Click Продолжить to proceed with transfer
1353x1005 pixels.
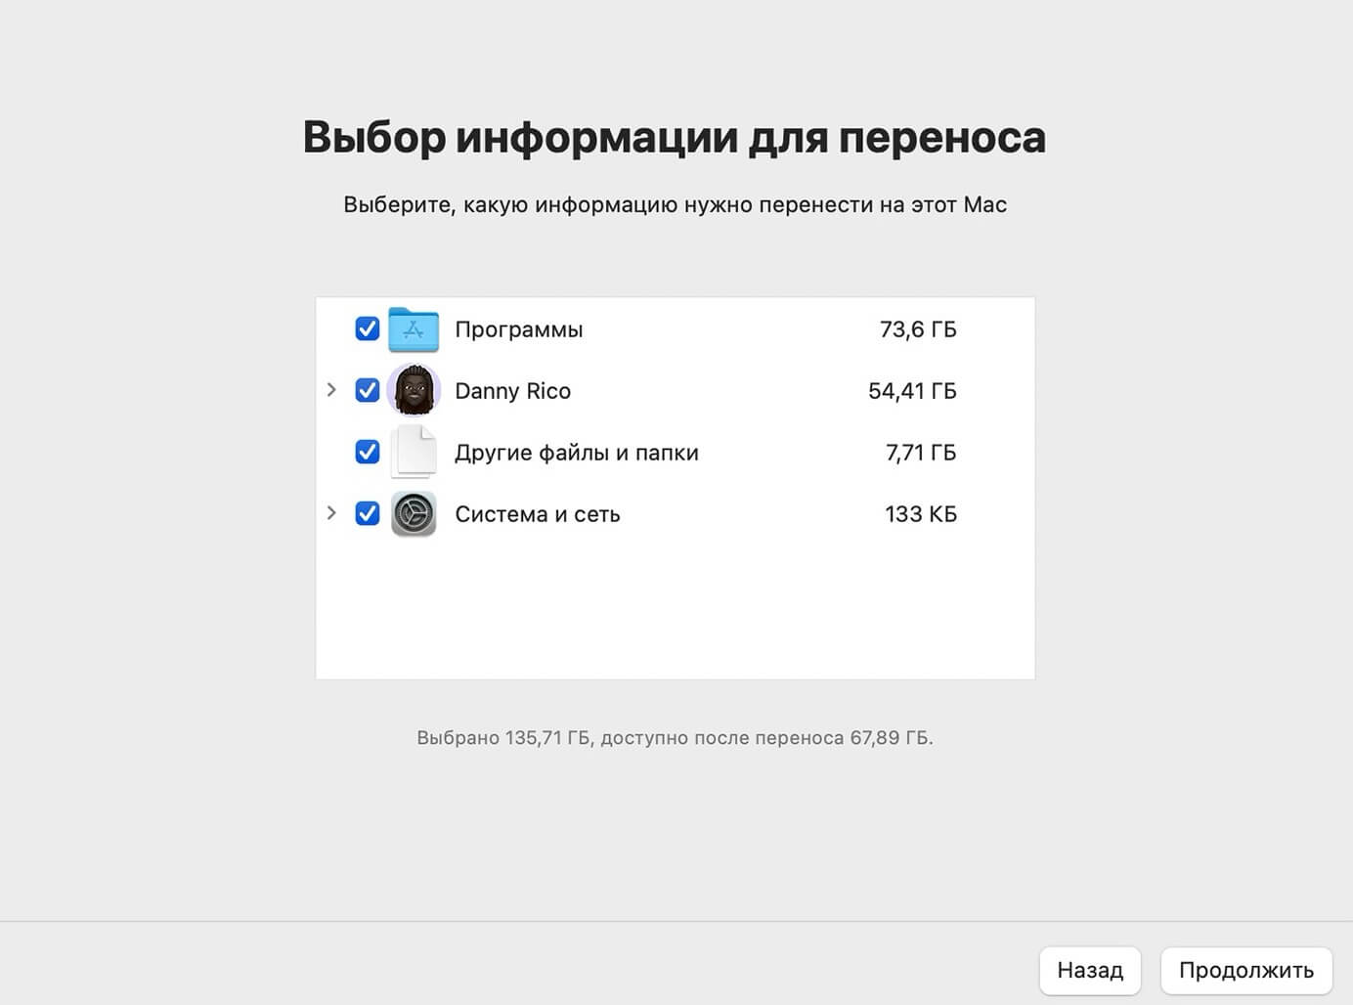pos(1245,971)
